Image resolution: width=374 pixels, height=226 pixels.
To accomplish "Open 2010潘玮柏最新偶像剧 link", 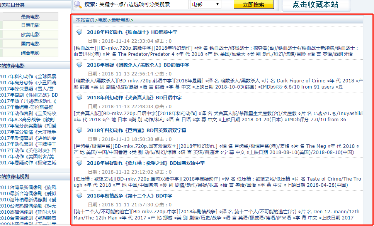I will [x=28, y=200].
